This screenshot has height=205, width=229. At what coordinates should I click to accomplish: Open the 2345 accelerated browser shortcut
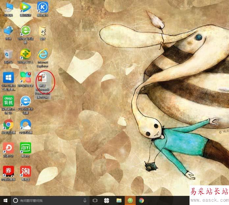(x=26, y=105)
